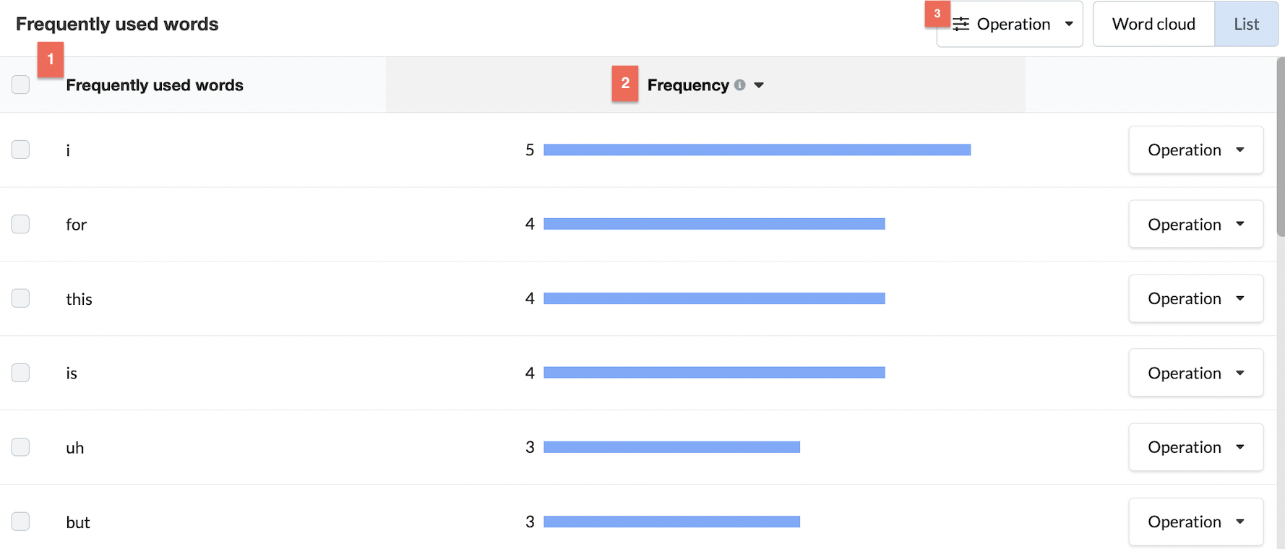Click the red annotation badge number 2
This screenshot has width=1285, height=549.
coord(625,83)
